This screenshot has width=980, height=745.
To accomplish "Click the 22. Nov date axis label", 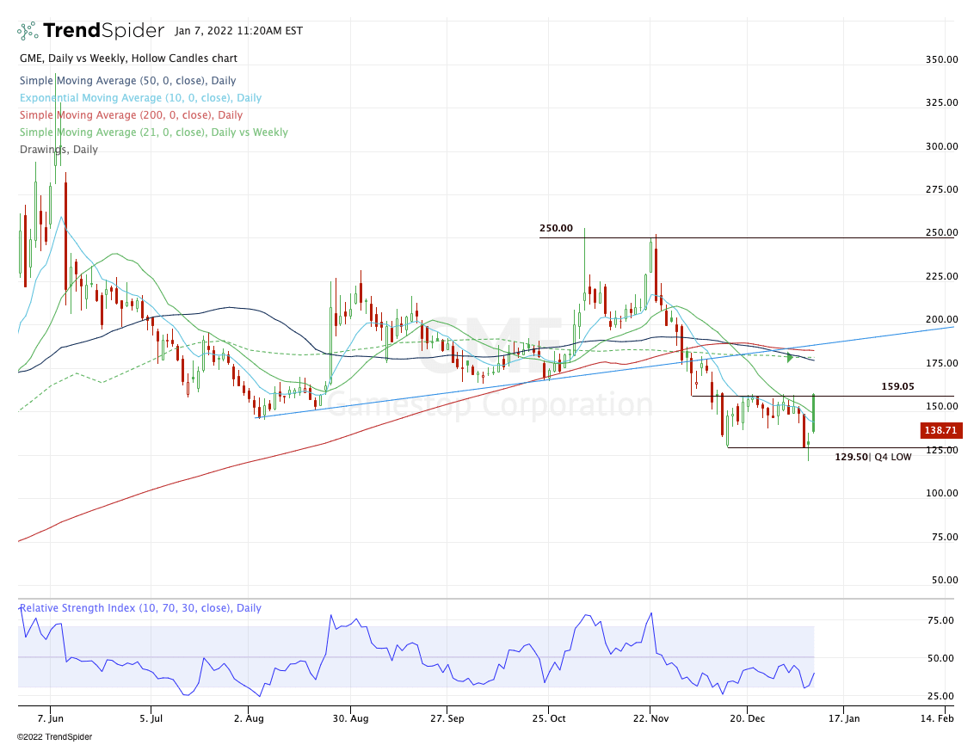I will (x=650, y=718).
